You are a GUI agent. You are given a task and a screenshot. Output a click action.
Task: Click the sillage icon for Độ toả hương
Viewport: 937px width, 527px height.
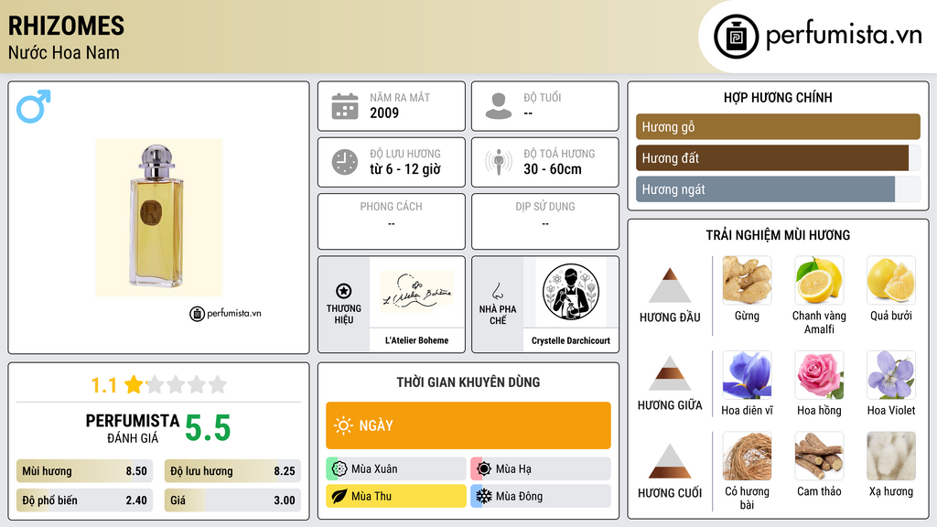[499, 162]
